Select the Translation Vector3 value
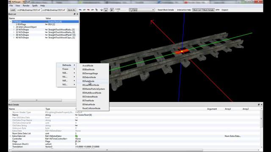Image resolution: width=271 pixels, height=152 pixels. (x=87, y=147)
